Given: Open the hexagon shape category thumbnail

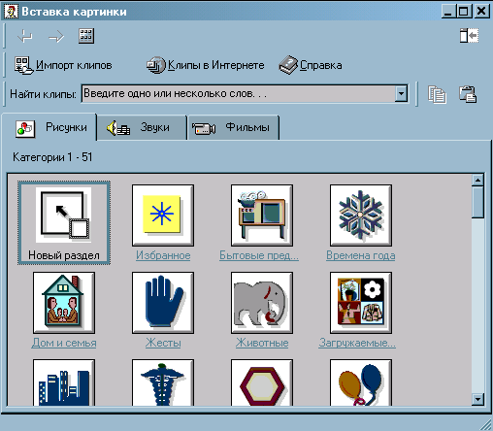Looking at the screenshot, I should click(262, 382).
